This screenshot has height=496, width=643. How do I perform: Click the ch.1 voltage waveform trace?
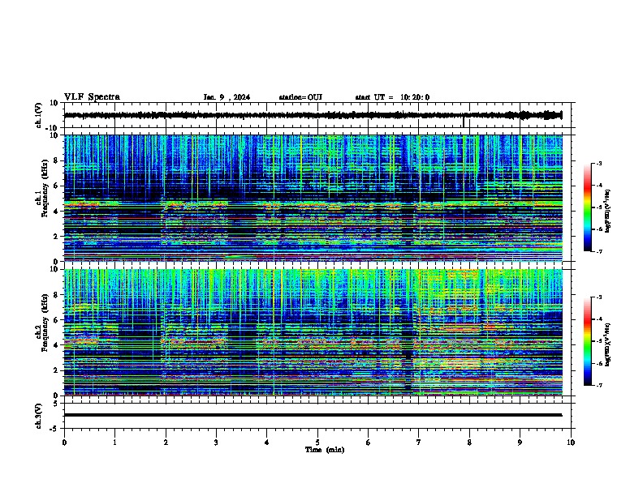click(313, 115)
